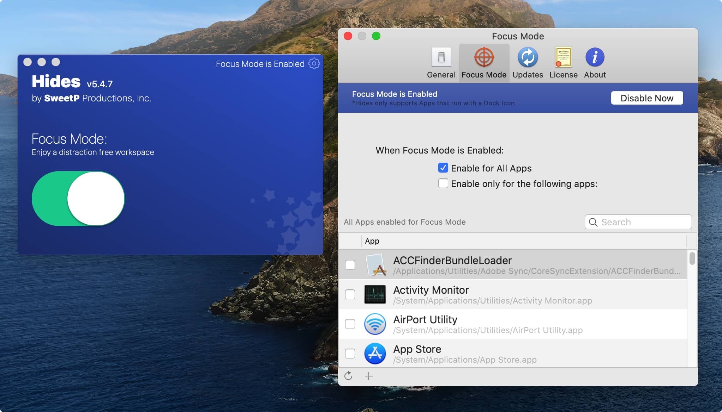
Task: Zoom the Focus Mode window with green button
Action: click(376, 36)
